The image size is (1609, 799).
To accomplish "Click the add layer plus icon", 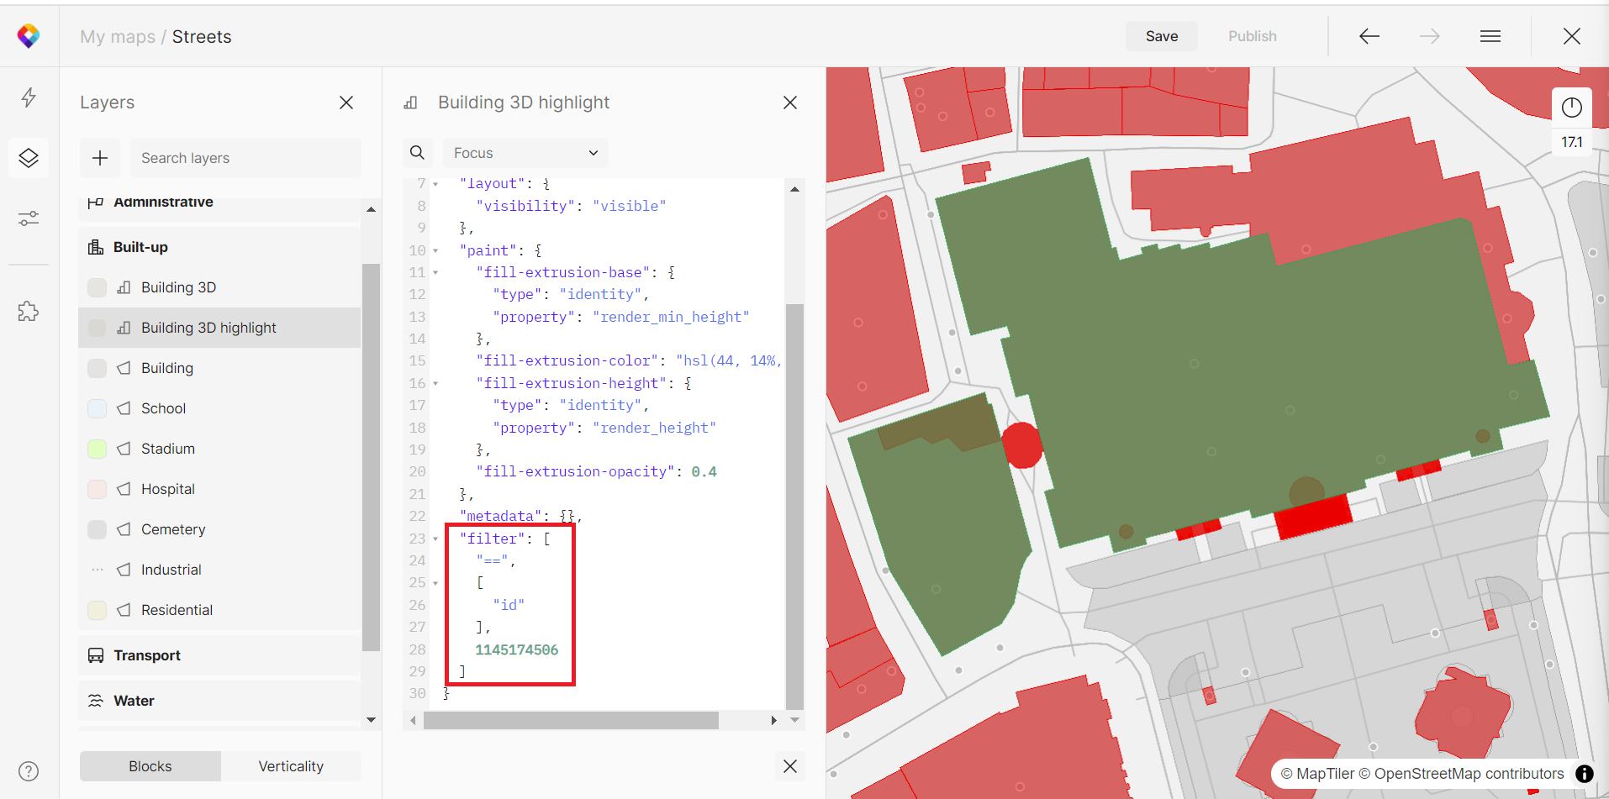I will pyautogui.click(x=100, y=158).
